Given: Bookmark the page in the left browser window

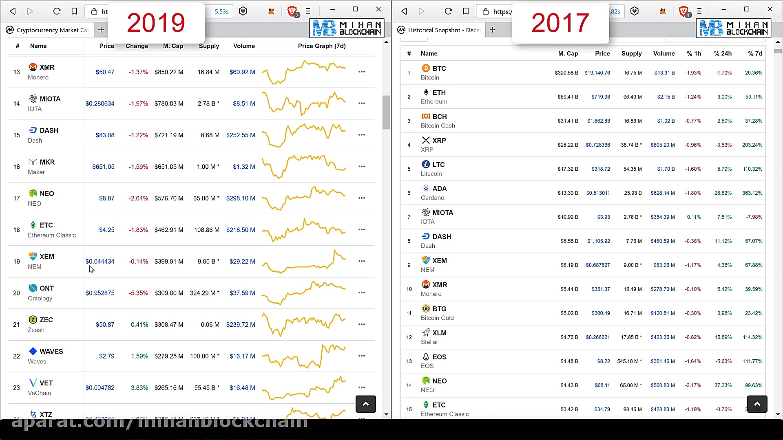Looking at the screenshot, I should [74, 11].
